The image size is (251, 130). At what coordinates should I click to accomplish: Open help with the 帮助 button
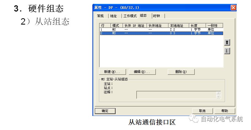pyautogui.click(x=225, y=111)
